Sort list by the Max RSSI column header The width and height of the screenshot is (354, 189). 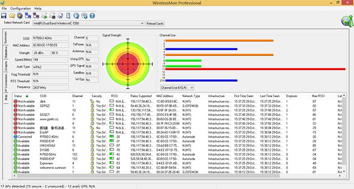click(324, 96)
